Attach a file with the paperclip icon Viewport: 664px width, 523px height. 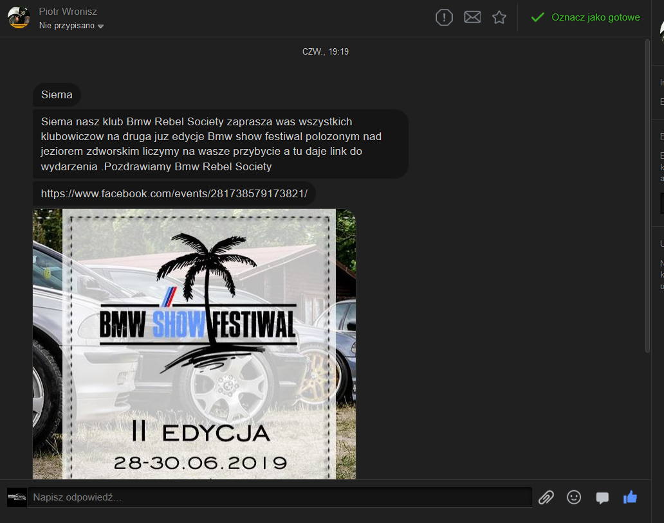pyautogui.click(x=546, y=497)
